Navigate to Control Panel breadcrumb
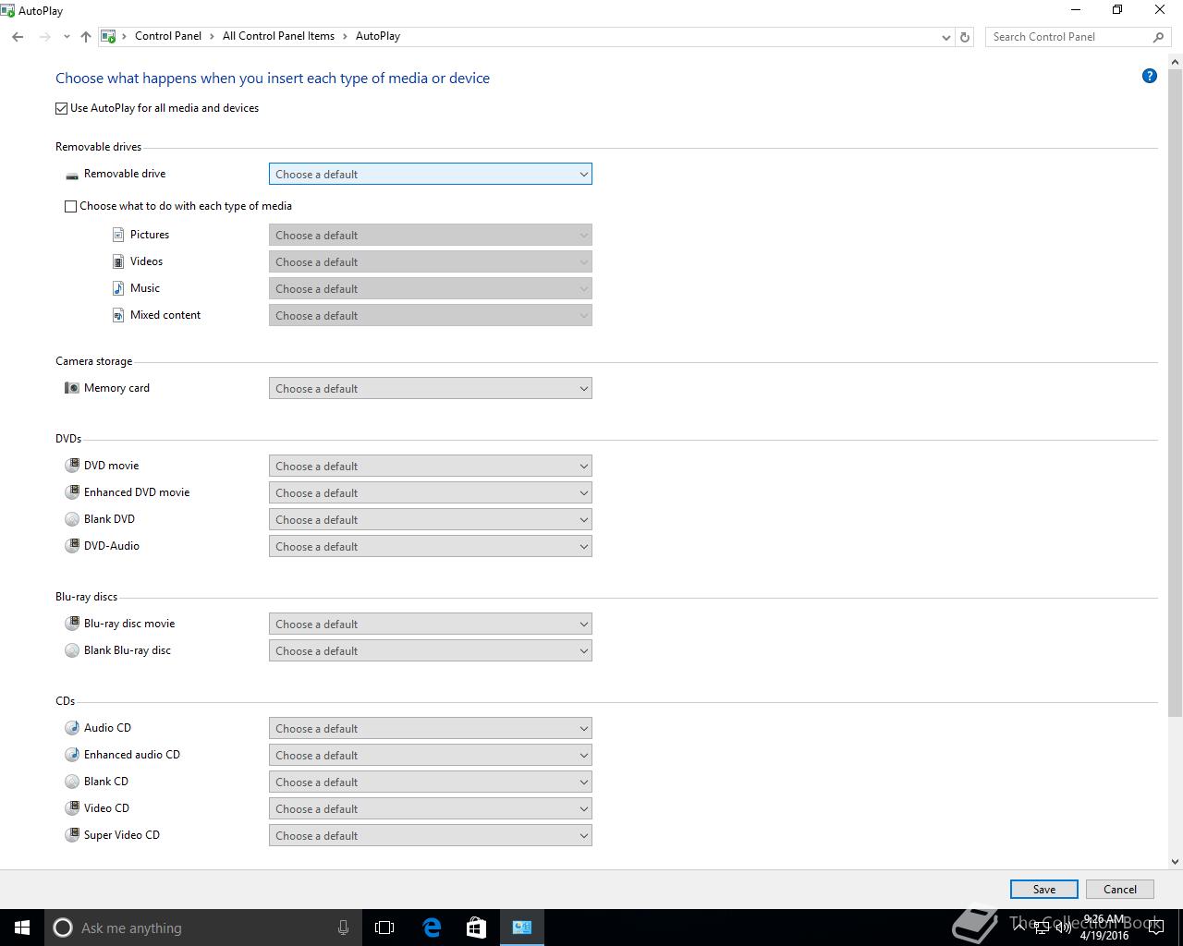 [168, 36]
